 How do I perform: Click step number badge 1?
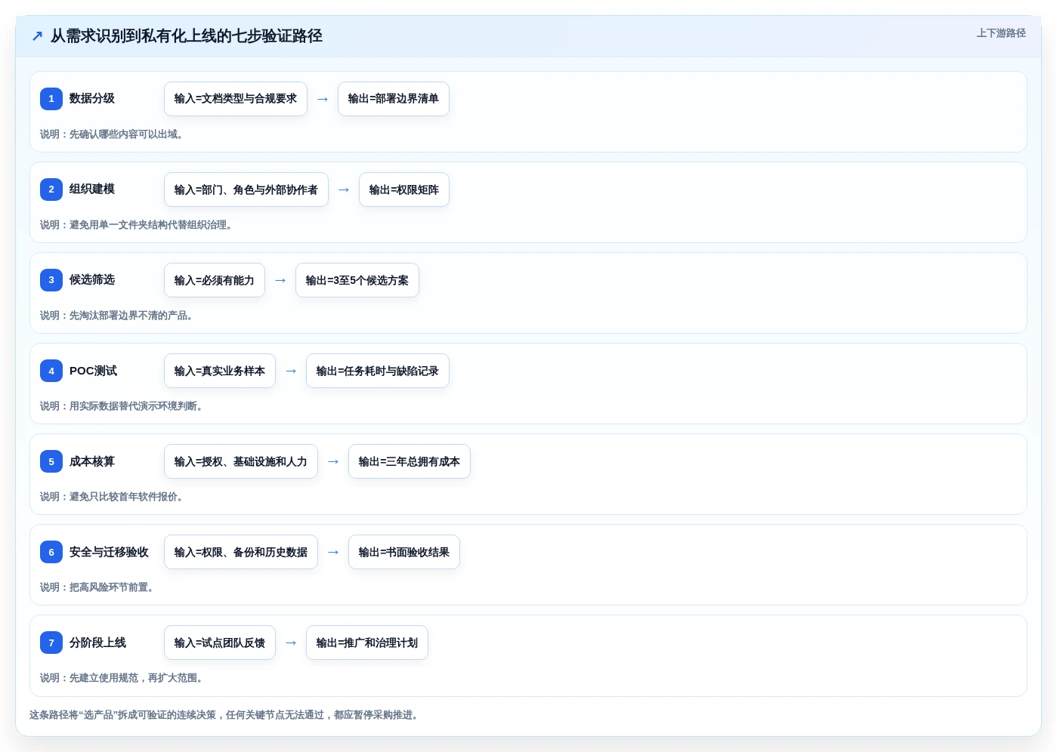click(x=51, y=99)
